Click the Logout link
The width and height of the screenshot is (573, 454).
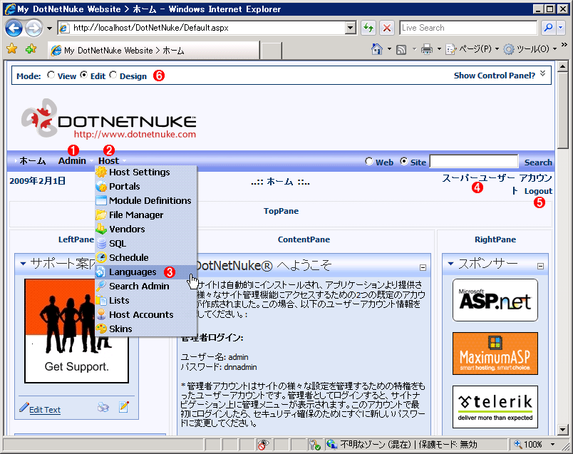538,191
